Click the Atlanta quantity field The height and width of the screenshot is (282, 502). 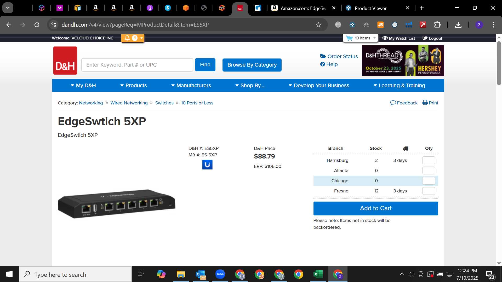[x=429, y=171]
